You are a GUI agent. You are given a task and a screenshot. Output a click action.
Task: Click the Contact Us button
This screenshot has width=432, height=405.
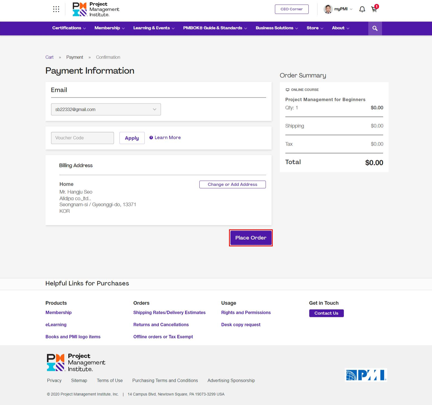327,313
